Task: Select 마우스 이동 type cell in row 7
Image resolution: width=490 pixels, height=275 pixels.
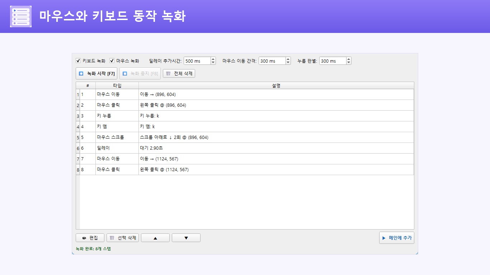Action: pyautogui.click(x=117, y=159)
